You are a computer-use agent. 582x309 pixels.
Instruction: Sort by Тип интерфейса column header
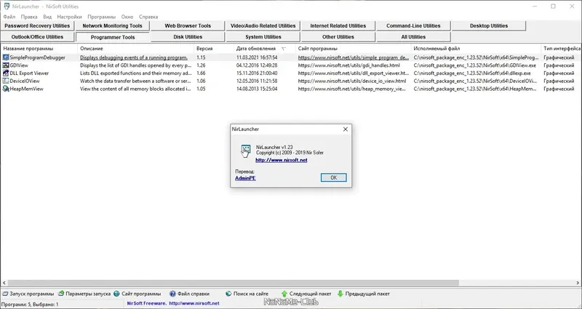pos(562,49)
